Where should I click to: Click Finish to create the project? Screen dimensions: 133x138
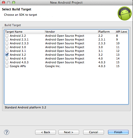pyautogui.click(x=118, y=132)
